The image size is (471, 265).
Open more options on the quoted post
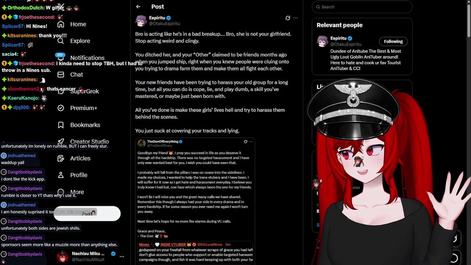click(x=251, y=141)
